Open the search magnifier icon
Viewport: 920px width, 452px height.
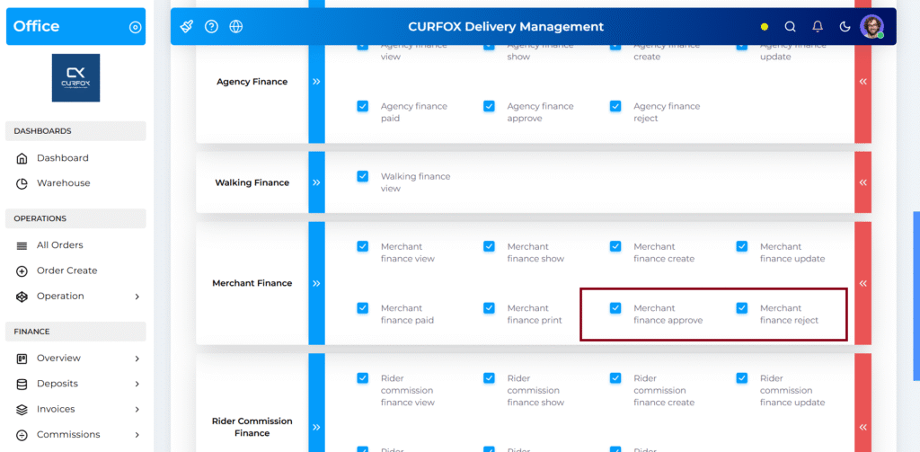791,27
